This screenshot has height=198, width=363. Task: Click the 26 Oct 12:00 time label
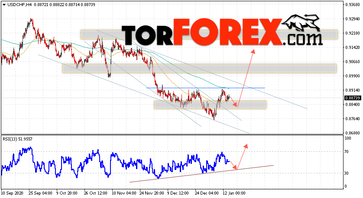[96, 193]
